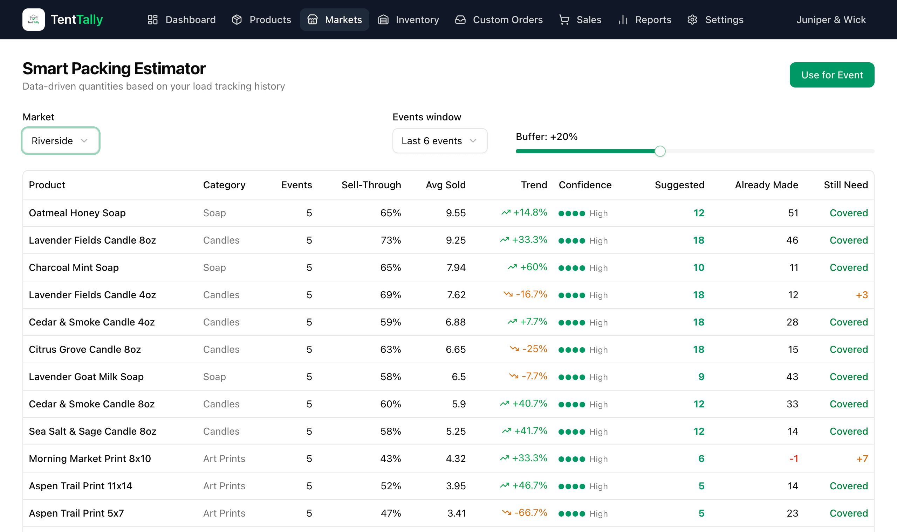Click confidence dots for Charcoal Mint Soap
The image size is (897, 532).
pos(572,268)
